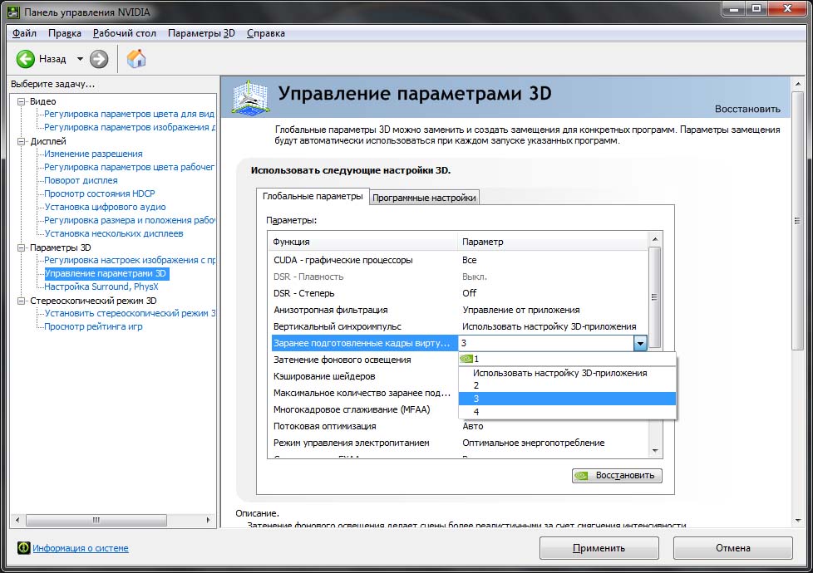Viewport: 813px width, 573px height.
Task: Open Поворот дисплея task
Action: coord(81,180)
